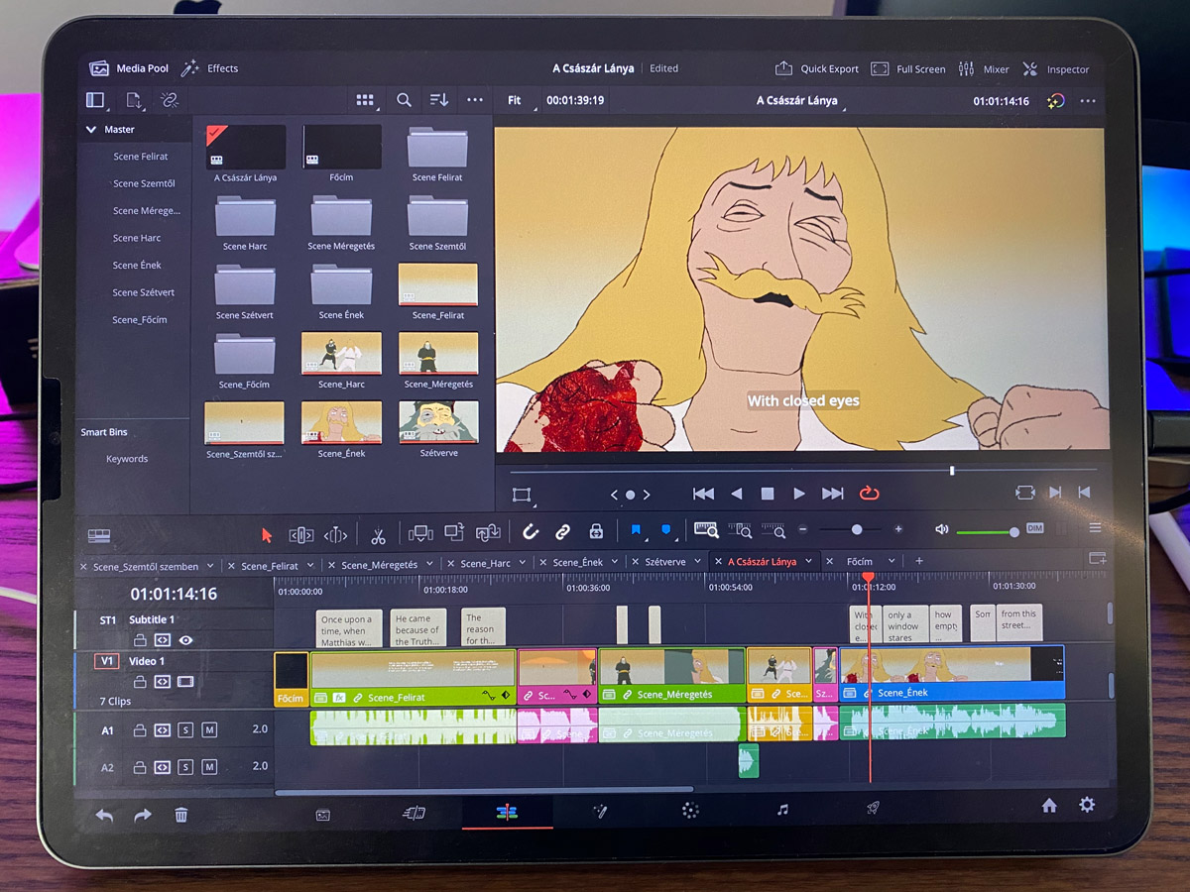Switch to the Cut page icon
The width and height of the screenshot is (1190, 892).
tap(414, 813)
